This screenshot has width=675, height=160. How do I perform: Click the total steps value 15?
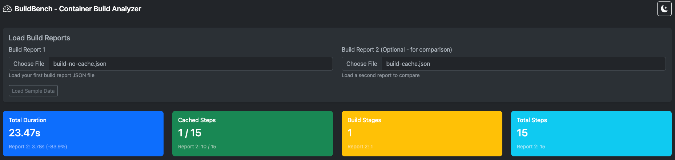pyautogui.click(x=522, y=133)
